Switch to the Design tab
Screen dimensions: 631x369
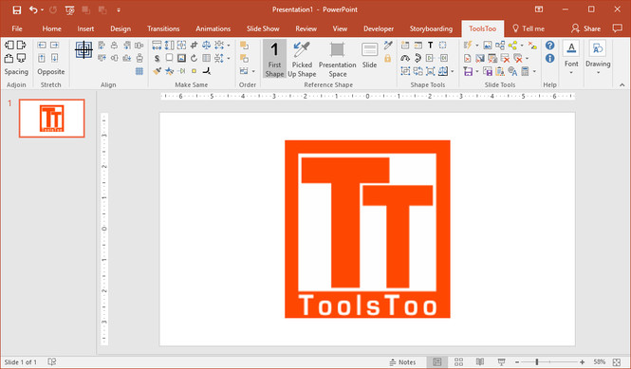pos(121,28)
